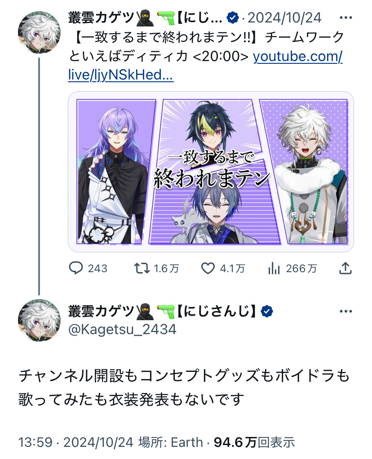Retweet using the icon showing 1.6万
372x459 pixels.
[142, 268]
